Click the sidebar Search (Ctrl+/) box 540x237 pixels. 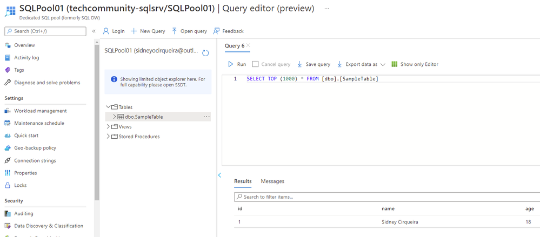[x=45, y=31]
